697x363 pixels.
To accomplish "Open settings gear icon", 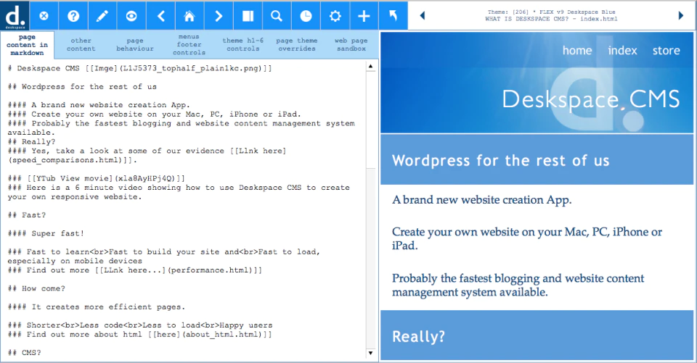I will click(335, 16).
